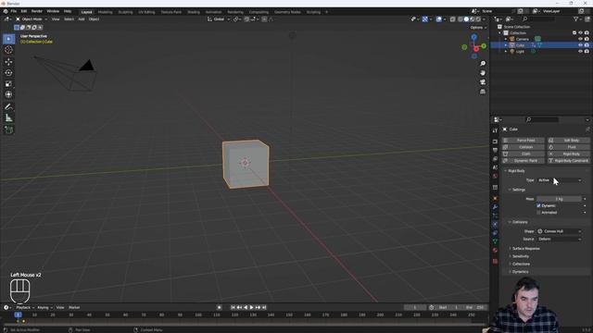Click the Rigid Body Constraint button
Screen dimensions: 593x333
pos(568,160)
